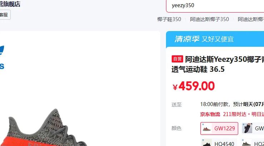The width and height of the screenshot is (264, 146).
Task: Open the 阿迪达斯椰子350 suggested search link
Action: tap(209, 19)
